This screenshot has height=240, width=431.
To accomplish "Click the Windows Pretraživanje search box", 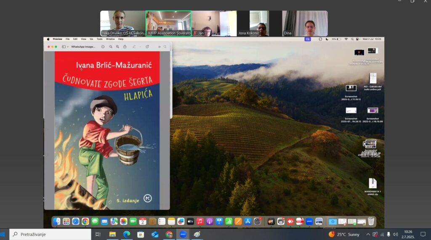I will (51, 234).
